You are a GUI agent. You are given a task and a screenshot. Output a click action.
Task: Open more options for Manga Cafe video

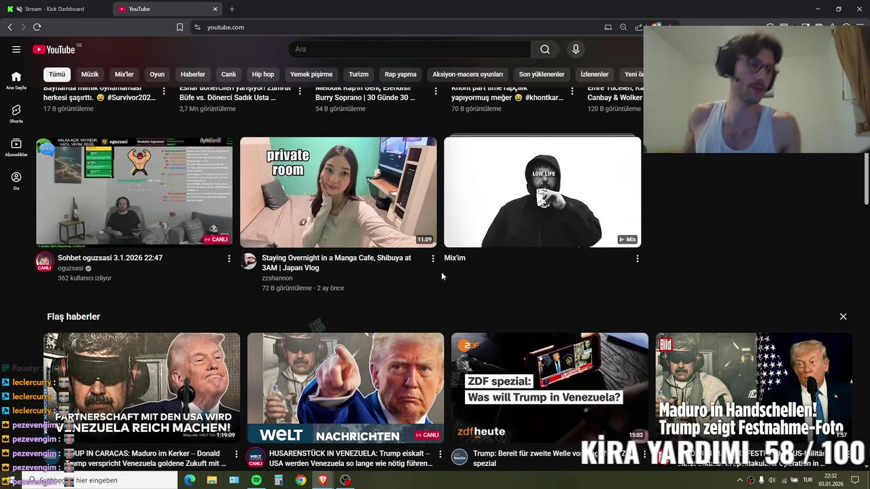[433, 259]
